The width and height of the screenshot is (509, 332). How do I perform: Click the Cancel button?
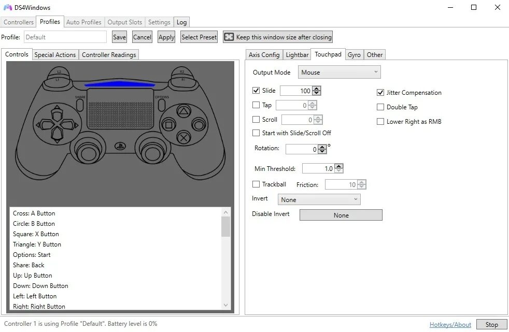[x=142, y=37]
